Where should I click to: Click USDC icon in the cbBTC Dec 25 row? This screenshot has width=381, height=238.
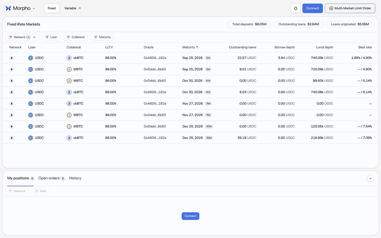point(31,138)
